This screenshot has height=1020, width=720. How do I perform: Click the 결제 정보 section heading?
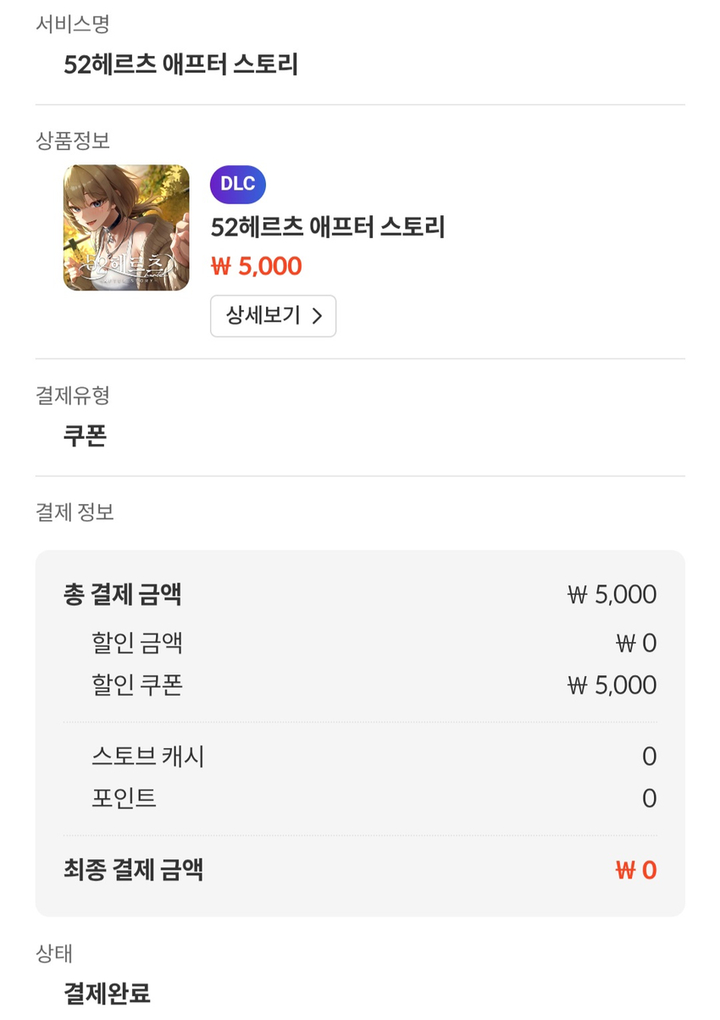click(x=75, y=512)
